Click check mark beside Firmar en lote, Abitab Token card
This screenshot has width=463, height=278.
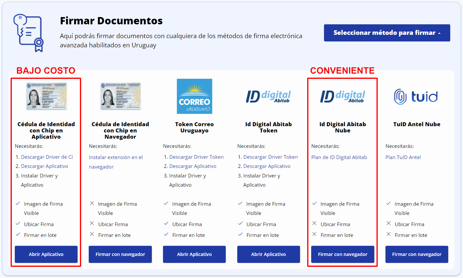(x=241, y=235)
